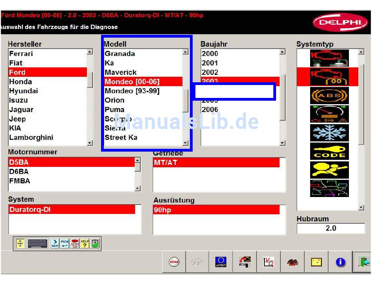This screenshot has width=372, height=284.
Task: Select Lamborghini manufacturer
Action: [48, 137]
